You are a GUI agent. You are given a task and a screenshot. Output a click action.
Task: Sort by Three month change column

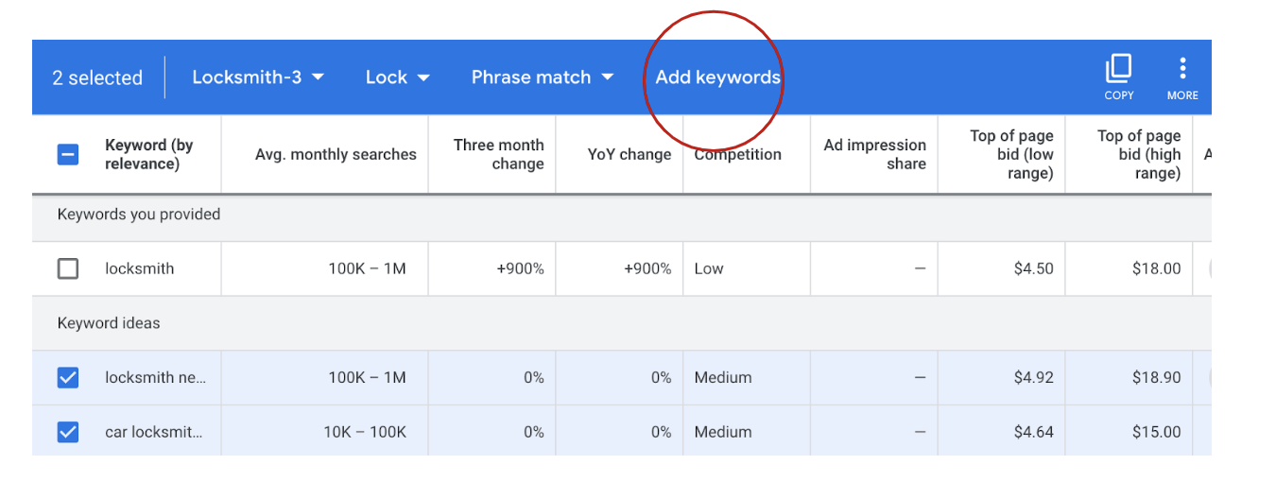click(498, 154)
